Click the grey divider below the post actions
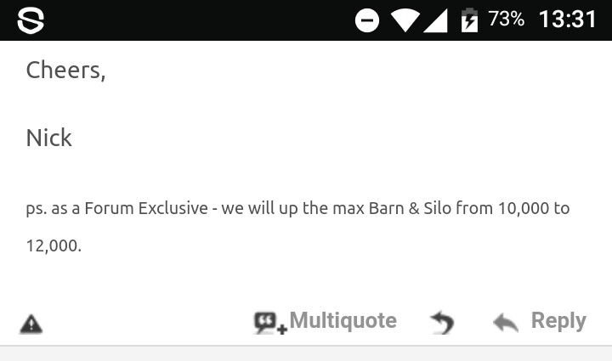The width and height of the screenshot is (612, 361). (306, 346)
